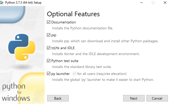Toggle the Python test suite checkbox
This screenshot has width=170, height=104.
tap(48, 61)
